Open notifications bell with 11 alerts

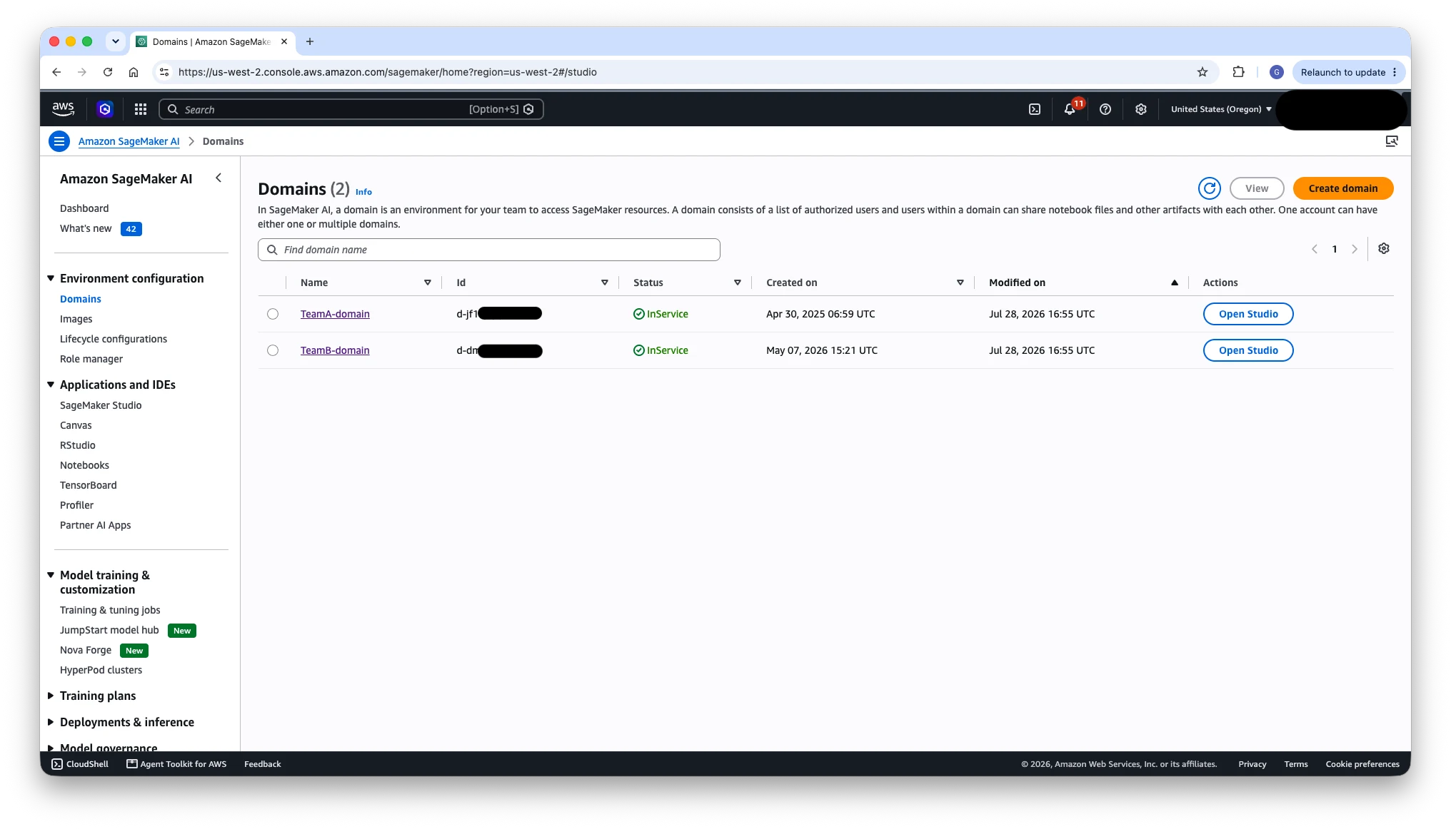point(1070,109)
